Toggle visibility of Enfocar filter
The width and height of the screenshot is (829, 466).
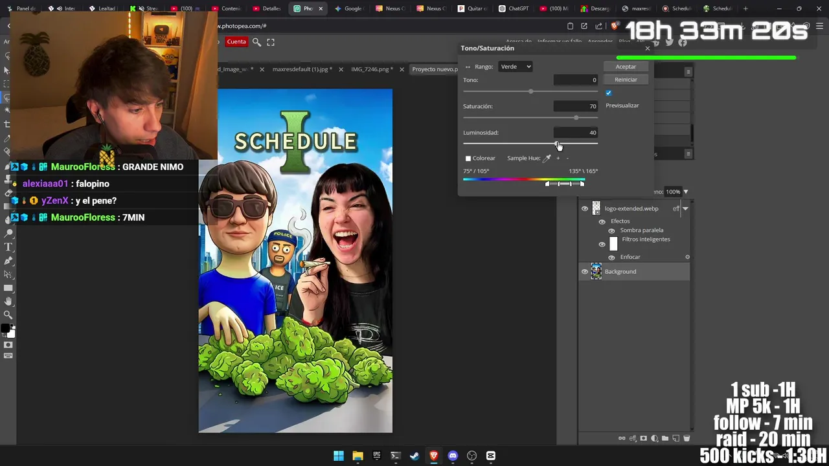611,257
